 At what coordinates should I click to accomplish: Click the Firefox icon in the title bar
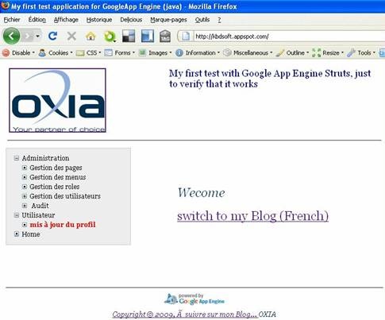(5, 6)
